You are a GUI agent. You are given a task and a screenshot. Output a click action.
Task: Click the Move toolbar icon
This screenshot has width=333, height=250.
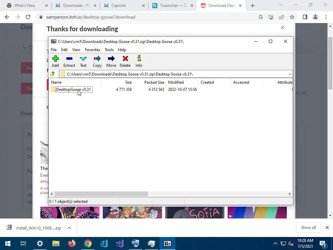click(111, 62)
